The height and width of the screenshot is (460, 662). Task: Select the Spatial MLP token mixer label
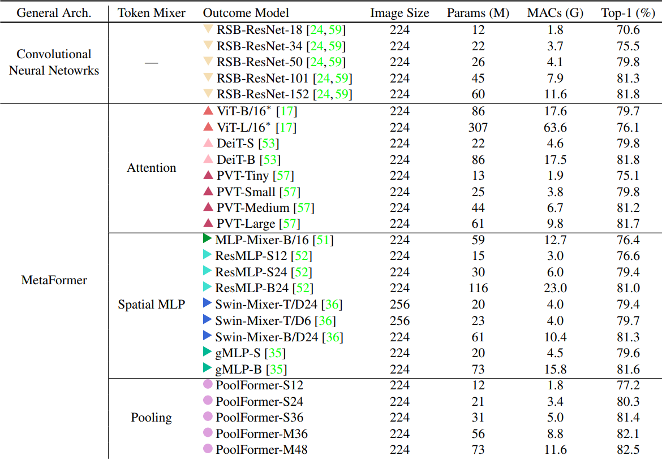click(x=151, y=305)
